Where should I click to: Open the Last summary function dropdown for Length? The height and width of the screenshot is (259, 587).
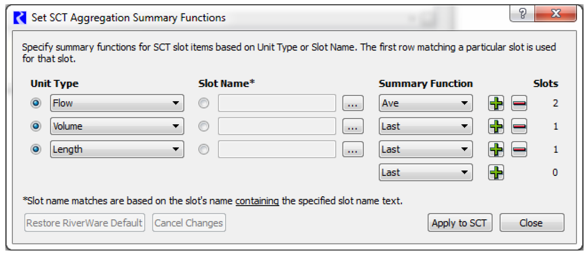click(x=426, y=149)
